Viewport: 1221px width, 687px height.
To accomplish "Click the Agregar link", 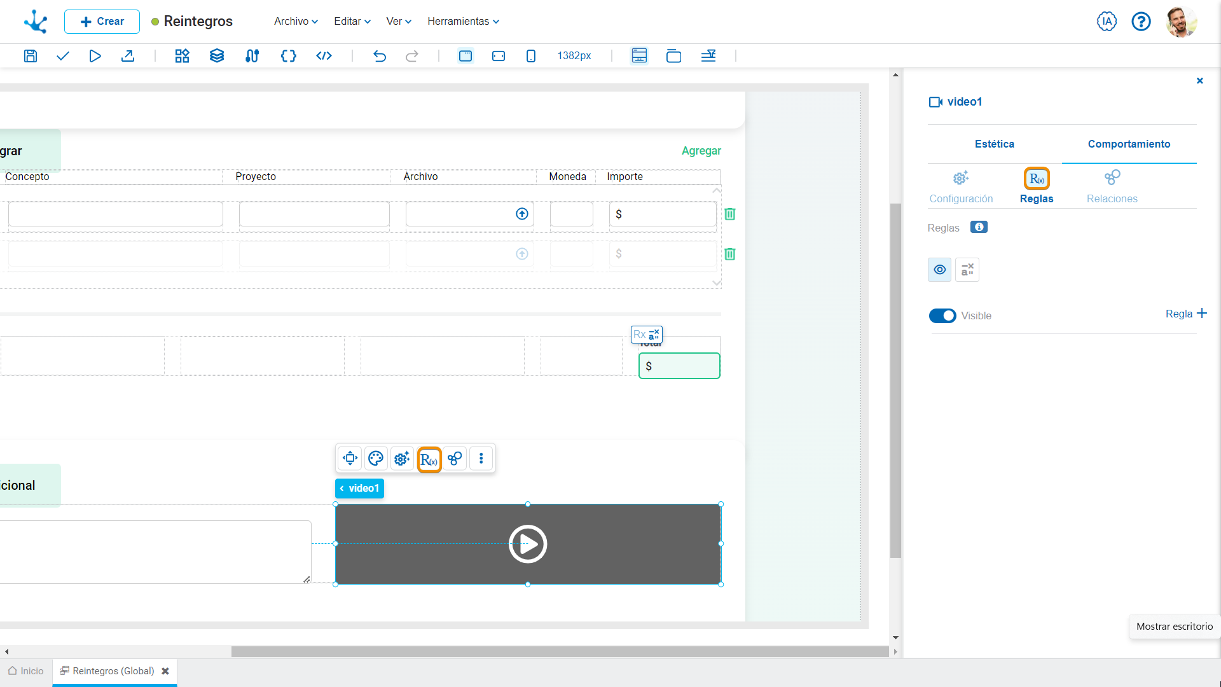I will pyautogui.click(x=701, y=151).
